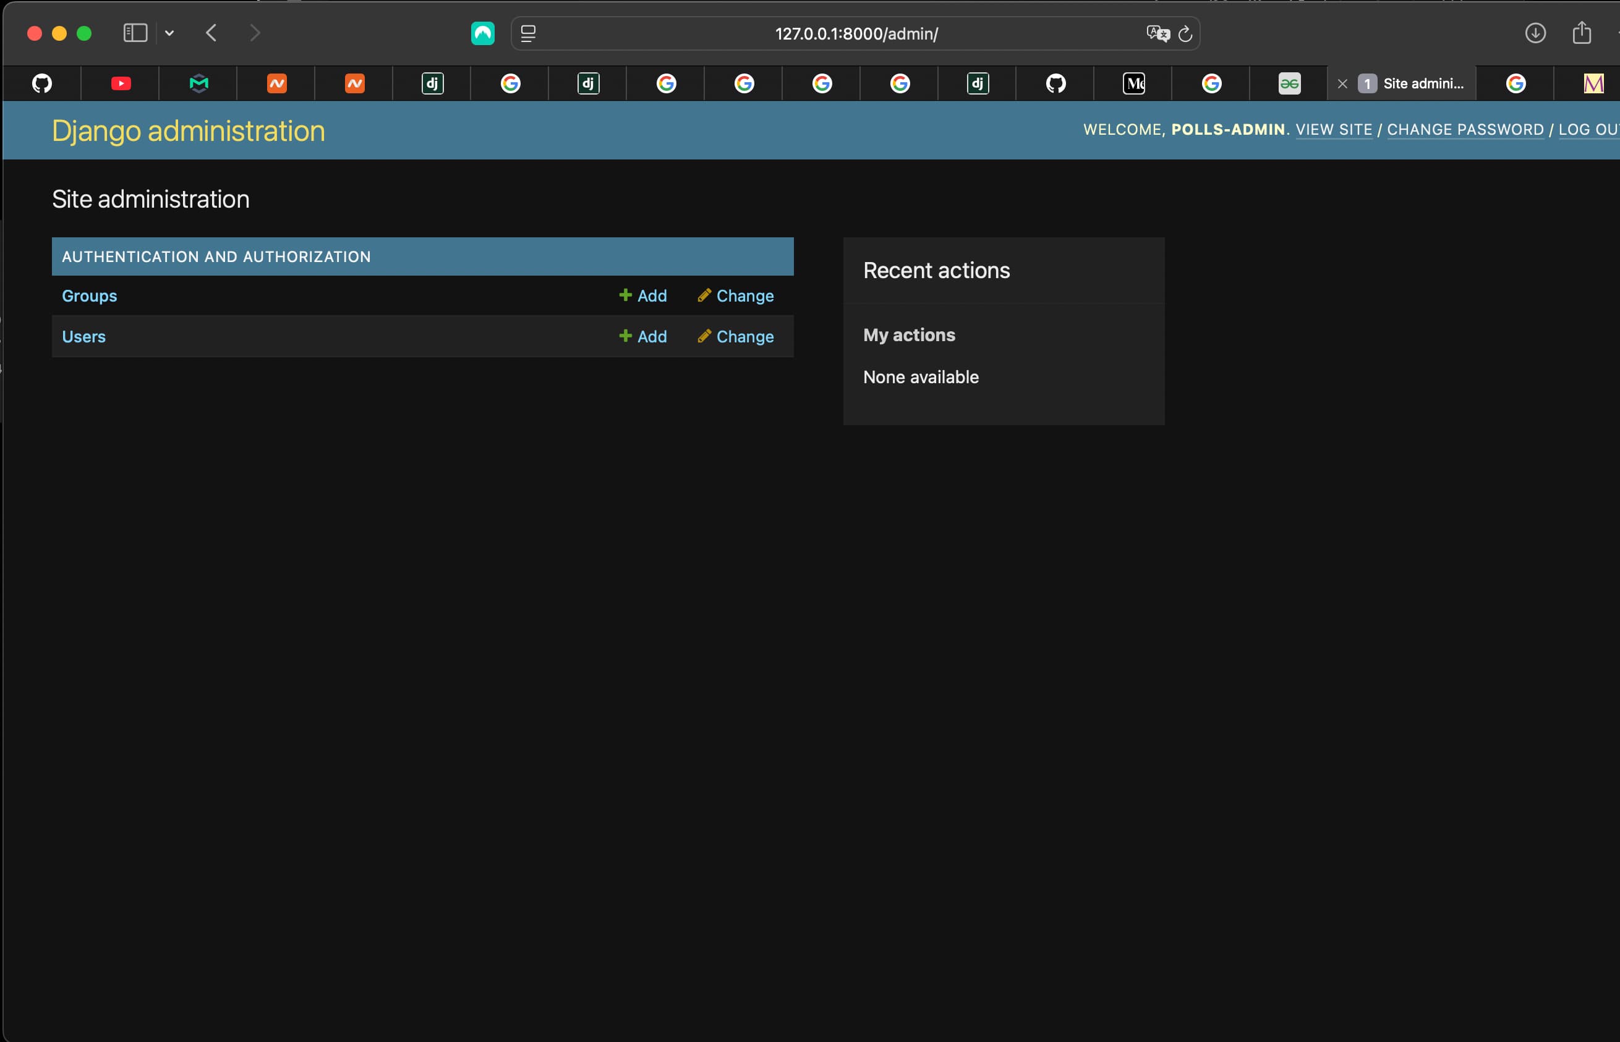
Task: Click the address bar showing 127.0.0.1:8000/admin/
Action: pyautogui.click(x=856, y=33)
